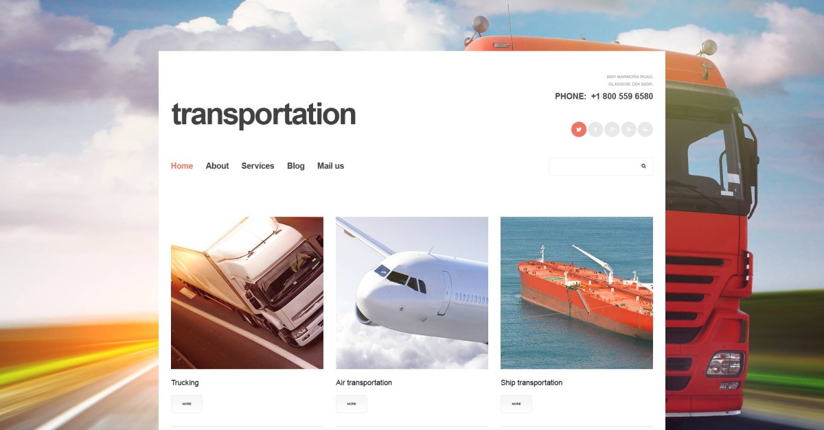
Task: Open the Twitter social icon
Action: point(579,129)
